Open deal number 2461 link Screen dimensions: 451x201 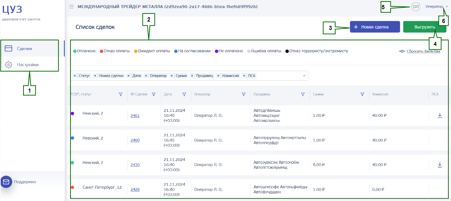point(135,115)
